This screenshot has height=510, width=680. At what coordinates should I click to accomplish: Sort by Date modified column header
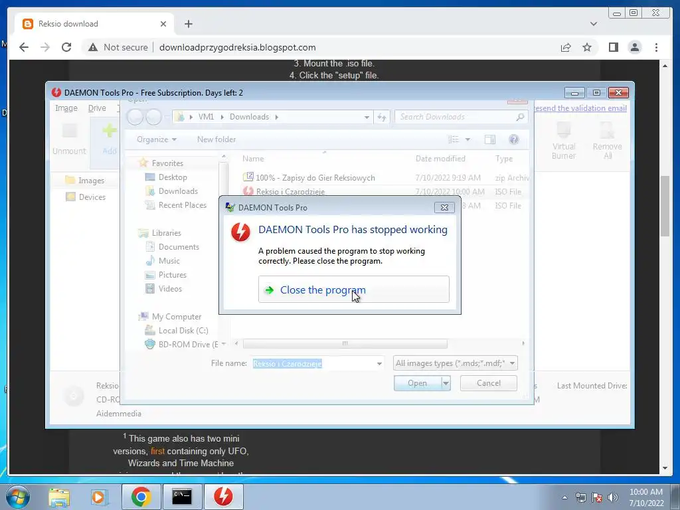tap(440, 159)
